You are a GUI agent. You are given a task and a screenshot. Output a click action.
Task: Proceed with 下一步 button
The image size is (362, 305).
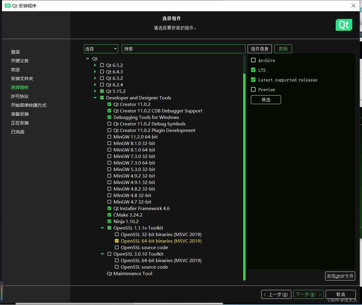pyautogui.click(x=309, y=294)
